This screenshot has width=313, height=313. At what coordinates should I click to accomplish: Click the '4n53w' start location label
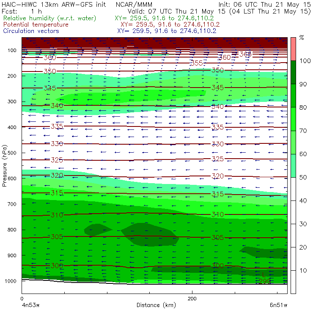(30, 305)
